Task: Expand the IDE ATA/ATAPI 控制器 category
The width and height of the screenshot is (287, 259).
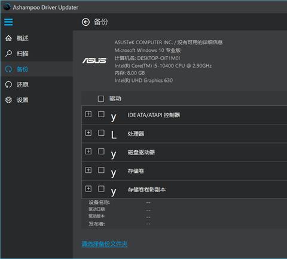Action: pos(88,114)
